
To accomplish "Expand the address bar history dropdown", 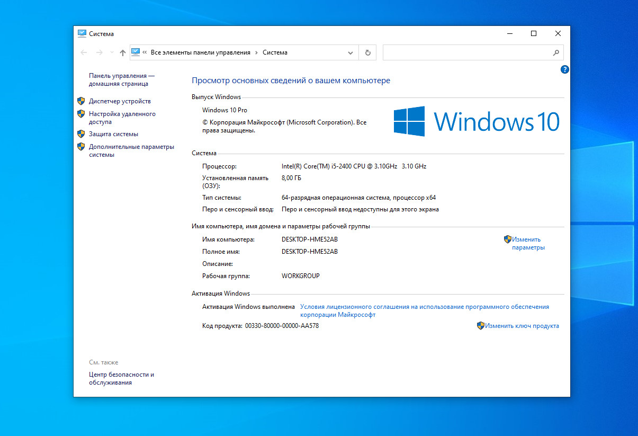I will pyautogui.click(x=350, y=52).
